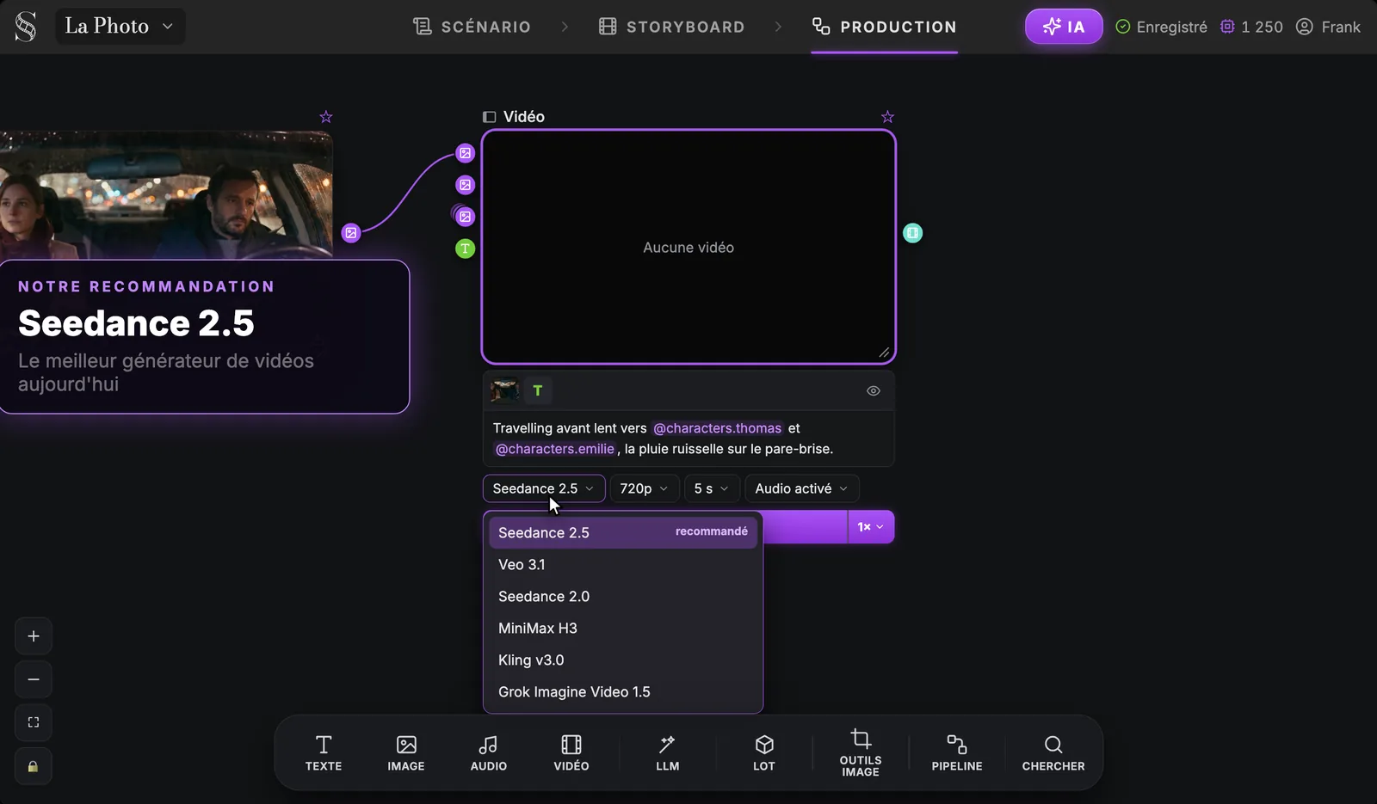Open the 1x generation count dropdown
The image size is (1377, 804).
point(871,527)
